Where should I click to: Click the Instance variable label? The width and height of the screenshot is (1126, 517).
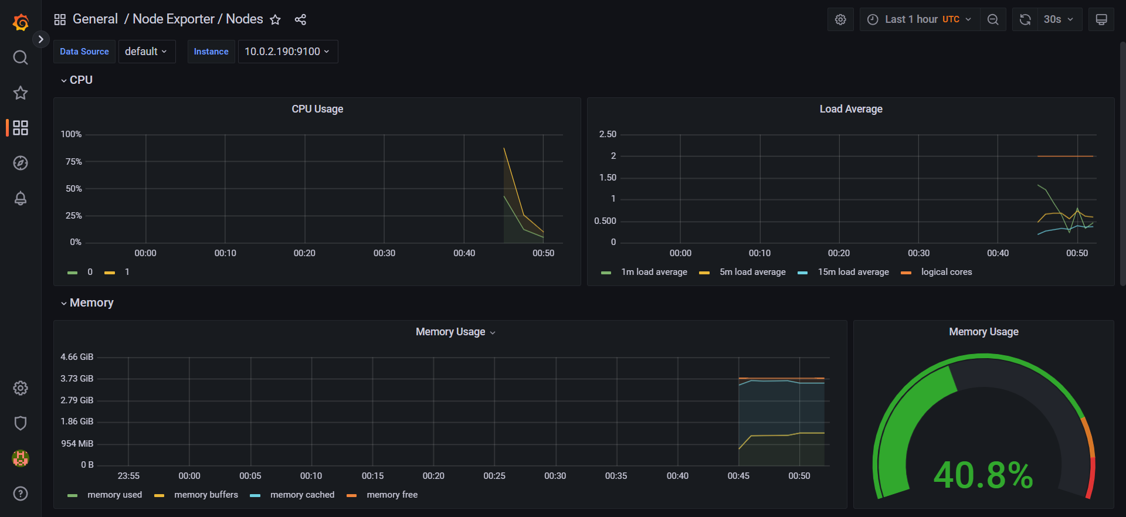(x=211, y=52)
